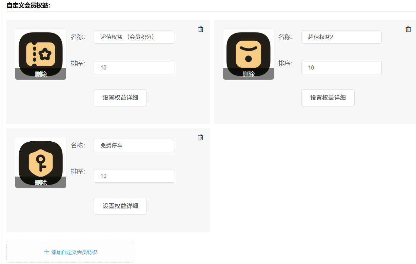This screenshot has width=416, height=264.
Task: Select 排序 field in 超值权益 (会员积分) card
Action: pos(134,67)
